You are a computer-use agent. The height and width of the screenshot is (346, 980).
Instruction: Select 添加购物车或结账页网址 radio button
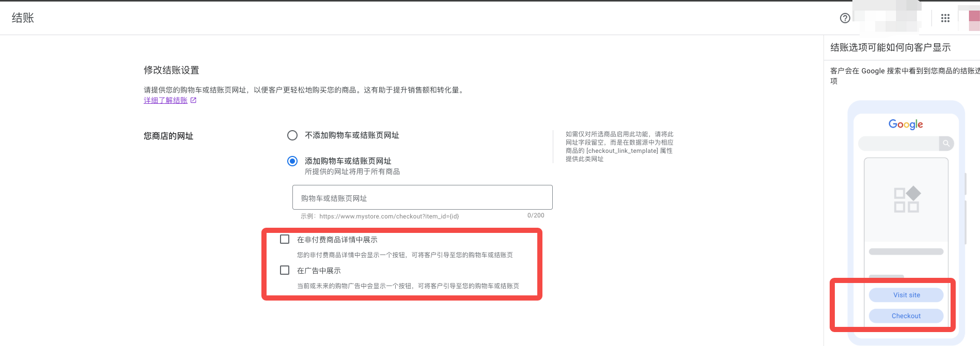click(292, 161)
